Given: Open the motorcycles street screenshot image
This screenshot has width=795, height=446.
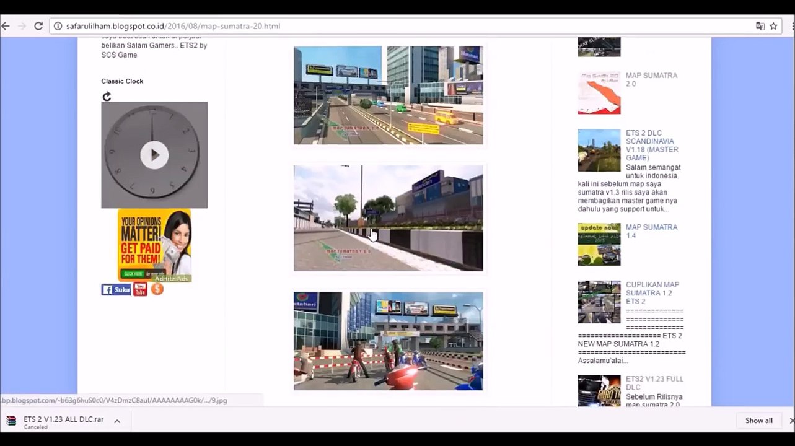Looking at the screenshot, I should [389, 341].
